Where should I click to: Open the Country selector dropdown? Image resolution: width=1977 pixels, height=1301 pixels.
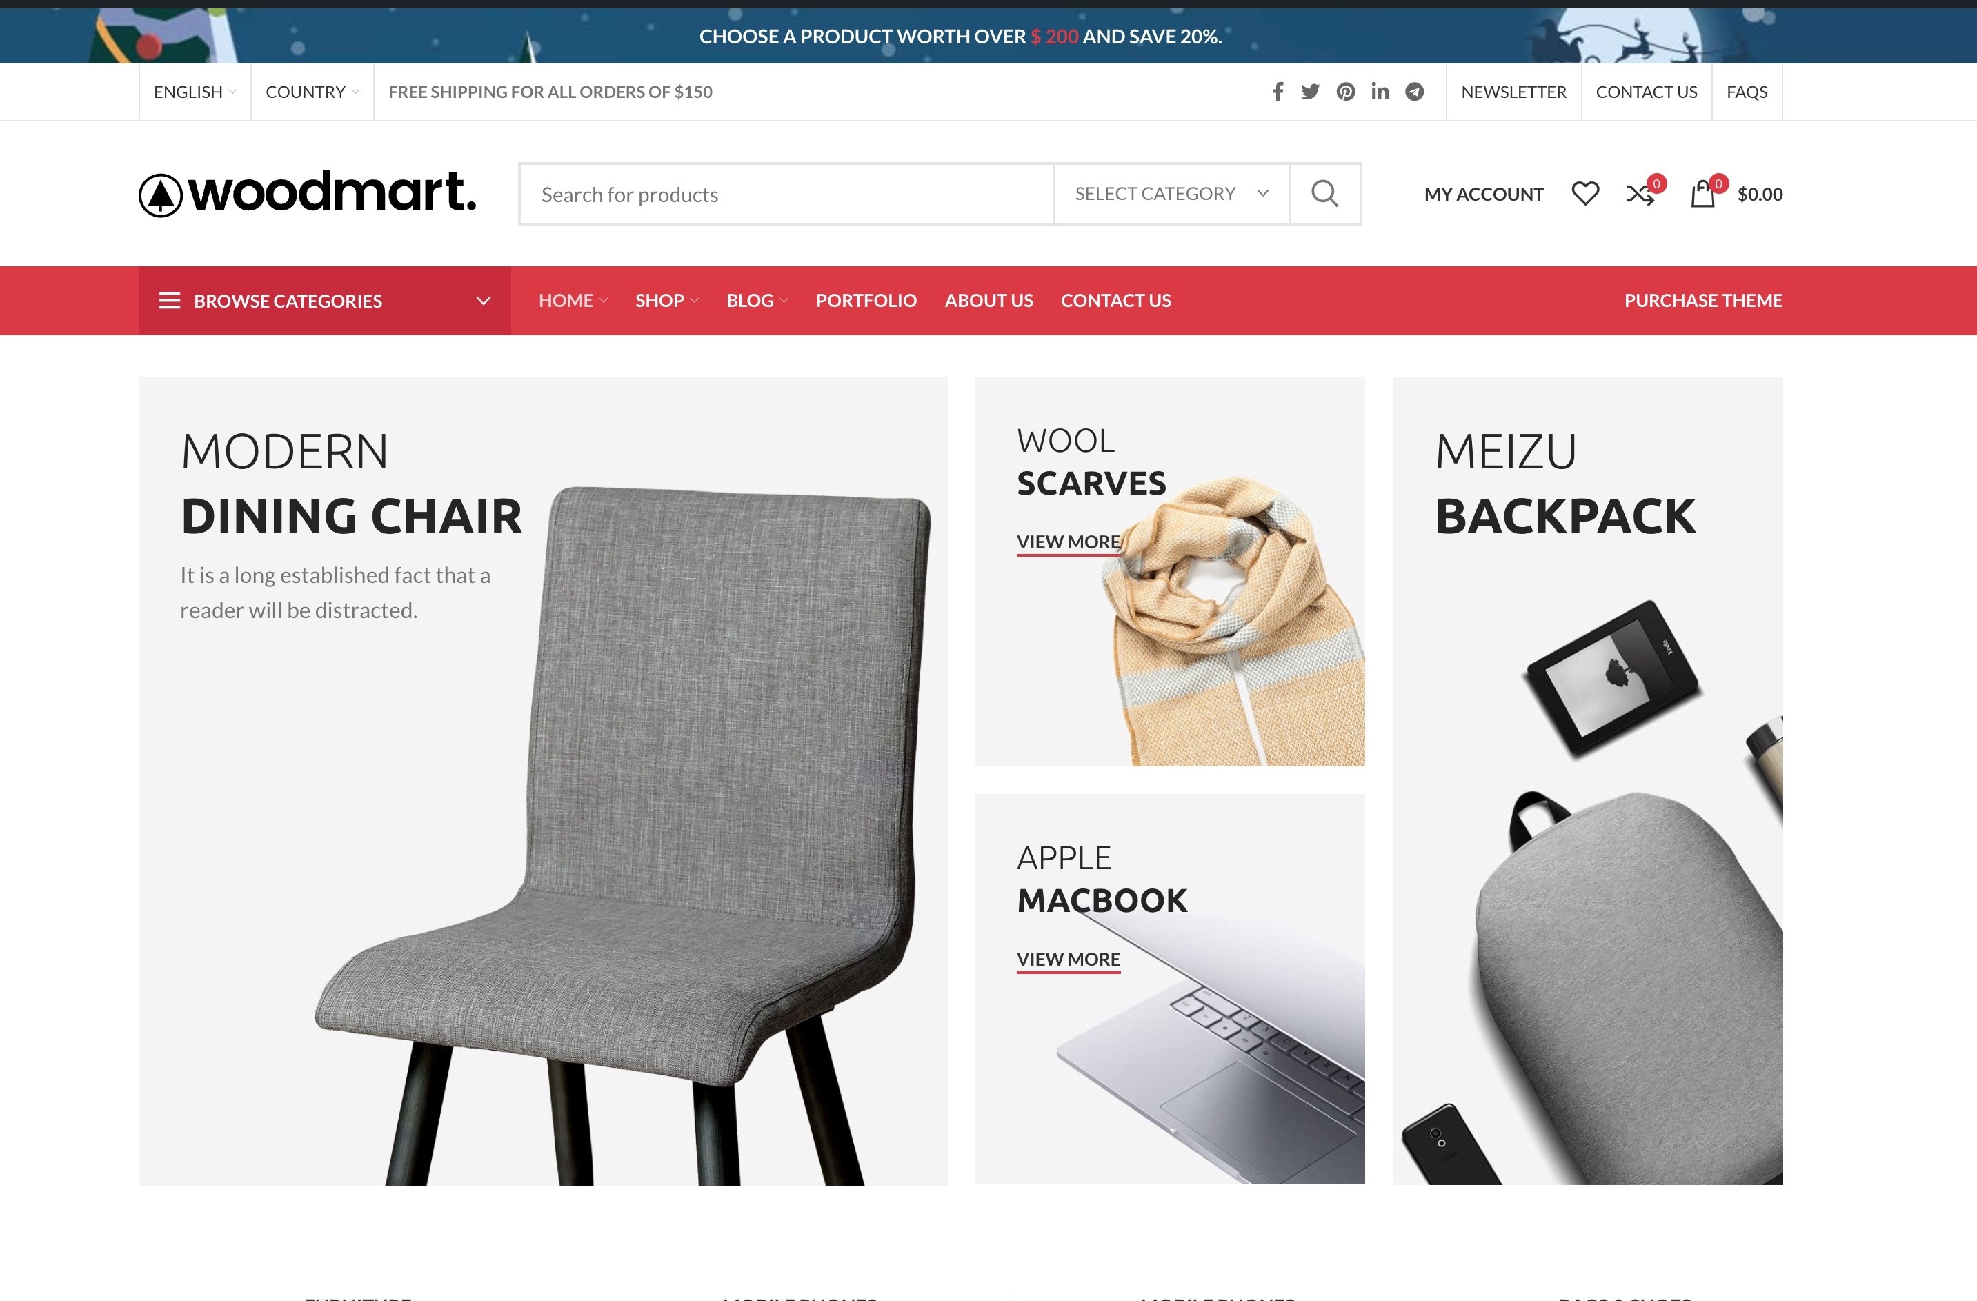click(x=312, y=91)
